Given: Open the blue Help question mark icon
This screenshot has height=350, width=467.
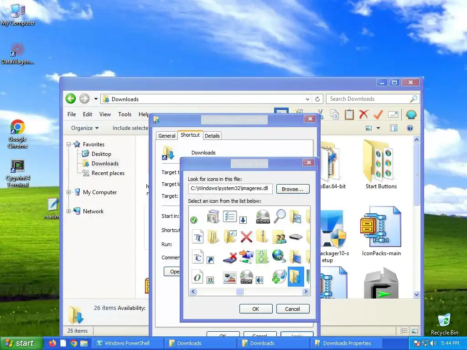Looking at the screenshot, I should point(410,128).
